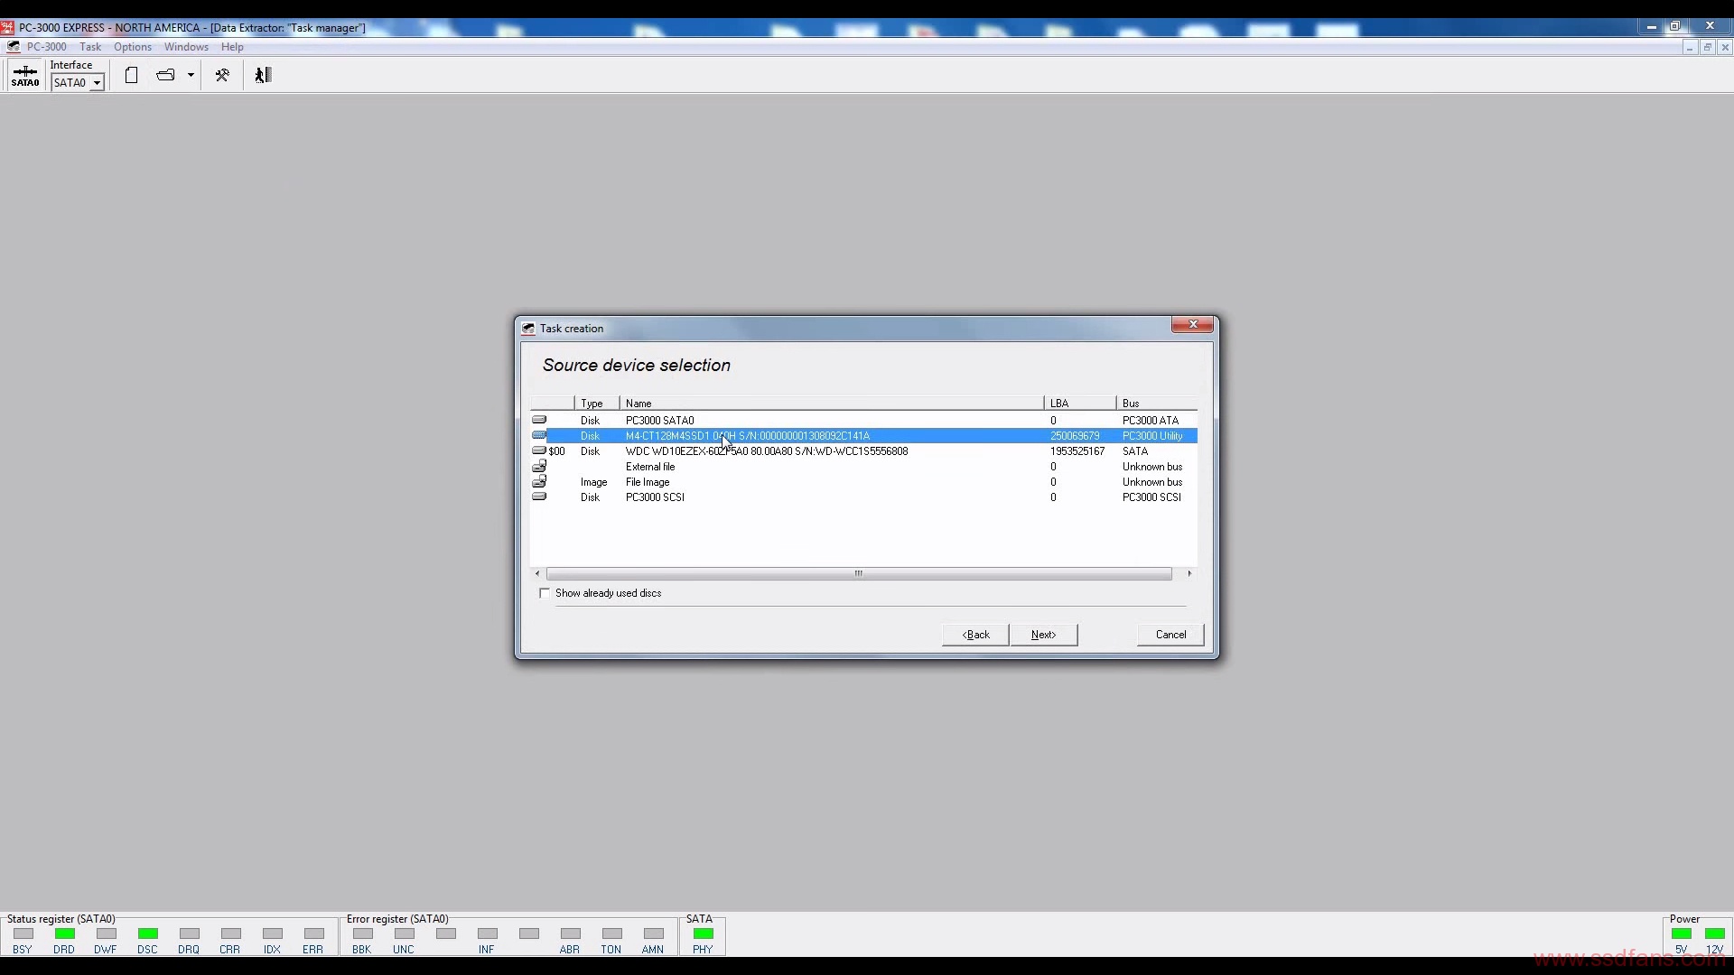Click the left arrow of horizontal scrollbar
Viewport: 1734px width, 975px height.
(537, 574)
